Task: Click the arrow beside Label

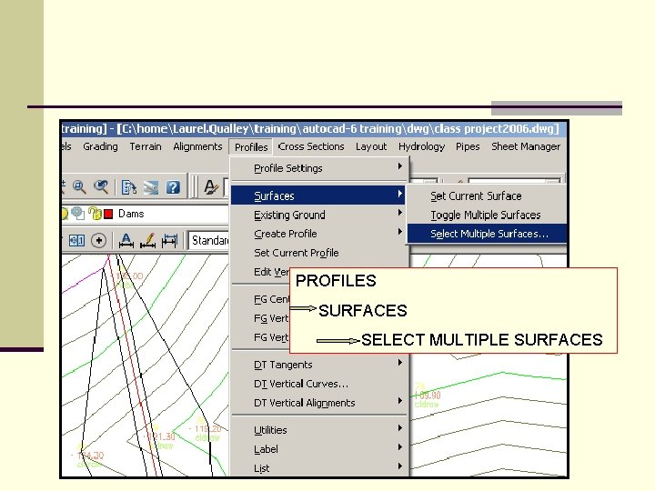Action: pos(399,446)
